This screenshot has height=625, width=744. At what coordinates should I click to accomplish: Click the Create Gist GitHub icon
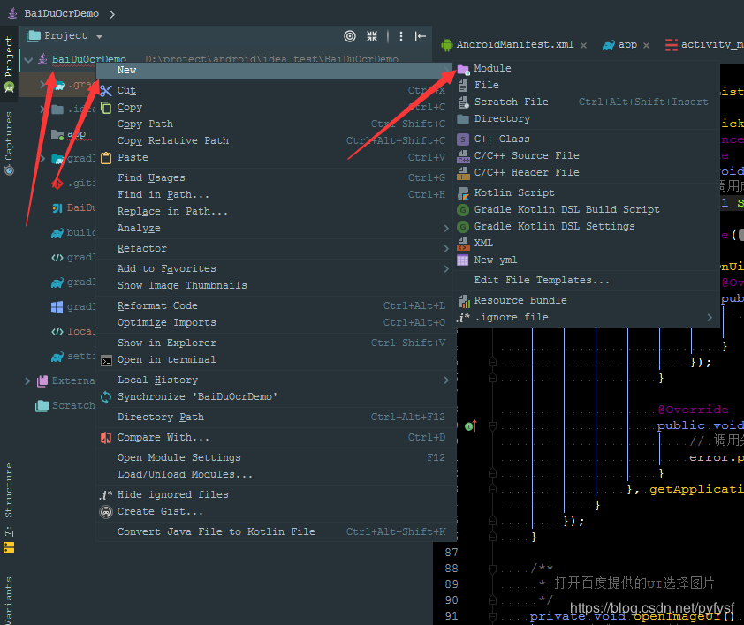[106, 512]
